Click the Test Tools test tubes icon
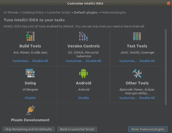Image resolution: width=172 pixels, height=133 pixels. click(x=137, y=36)
